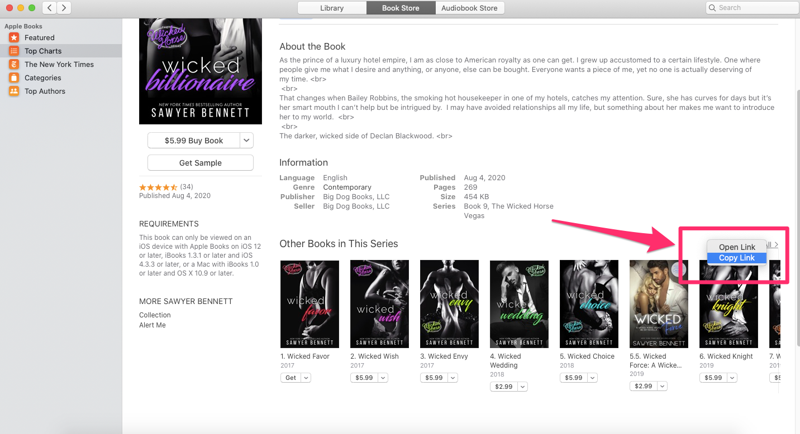800x434 pixels.
Task: Open the Wicked Wish book cover
Action: pyautogui.click(x=379, y=304)
